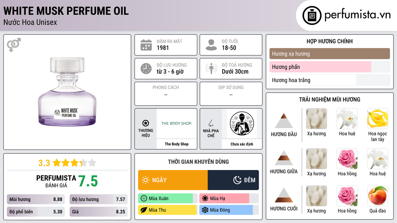The height and width of the screenshot is (223, 397).
Task: Click the Đêm nighttime bar
Action: tap(233, 180)
